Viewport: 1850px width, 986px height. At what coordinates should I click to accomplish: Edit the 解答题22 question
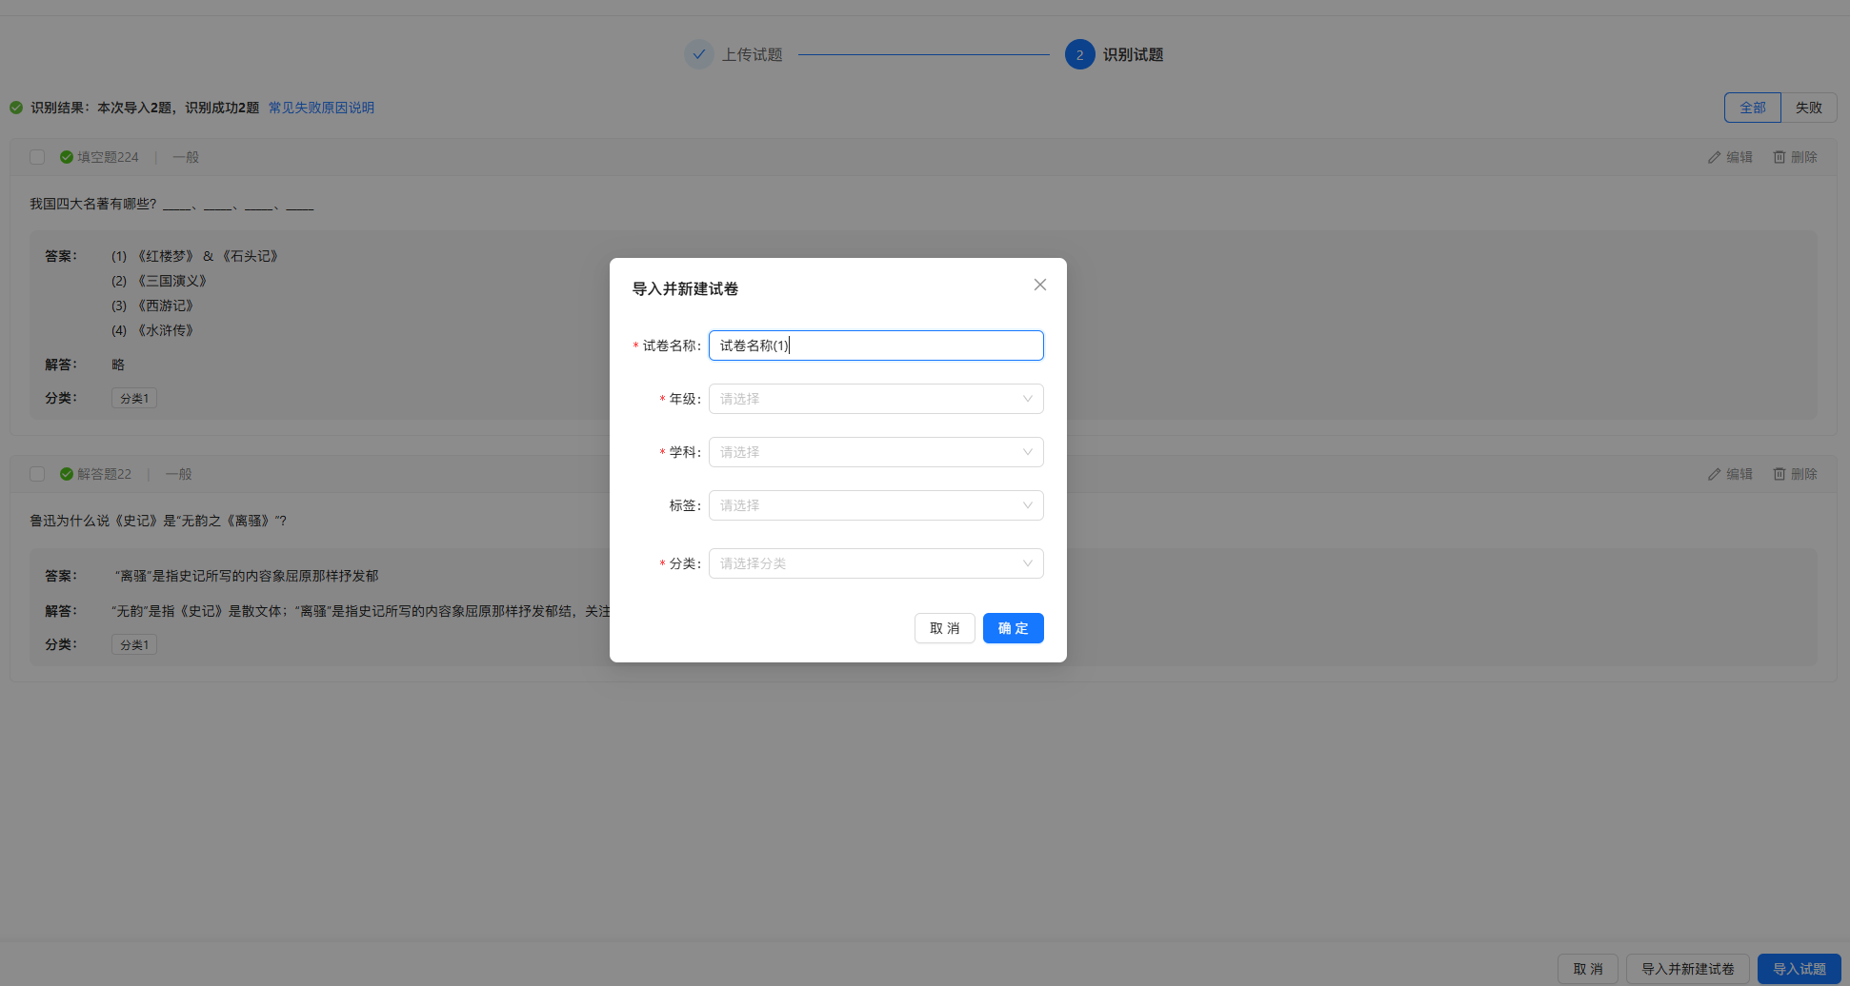pos(1730,474)
